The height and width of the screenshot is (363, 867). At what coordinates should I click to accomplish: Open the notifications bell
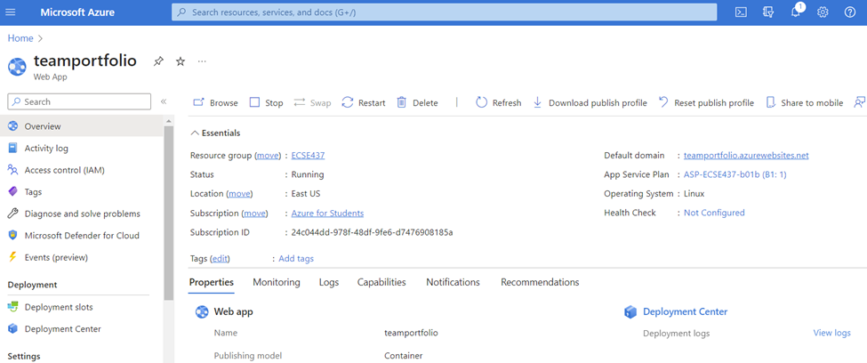(x=796, y=12)
